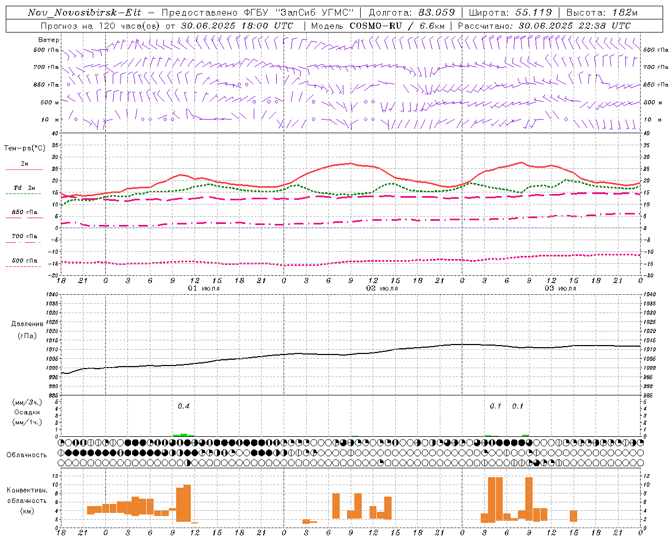
Task: Click the Осадки label
Action: (27, 412)
